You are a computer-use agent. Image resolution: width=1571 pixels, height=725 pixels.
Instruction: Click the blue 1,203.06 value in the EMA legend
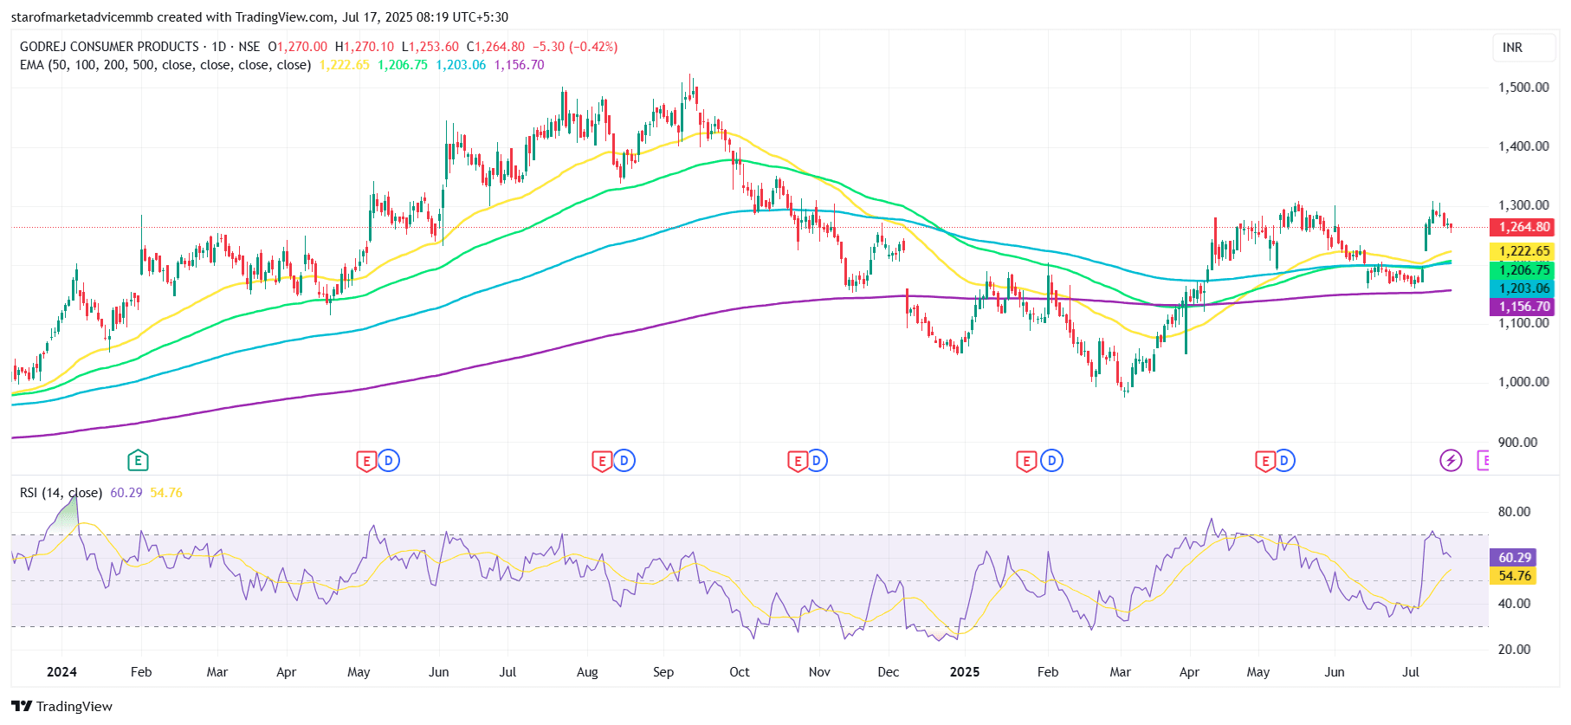[461, 65]
